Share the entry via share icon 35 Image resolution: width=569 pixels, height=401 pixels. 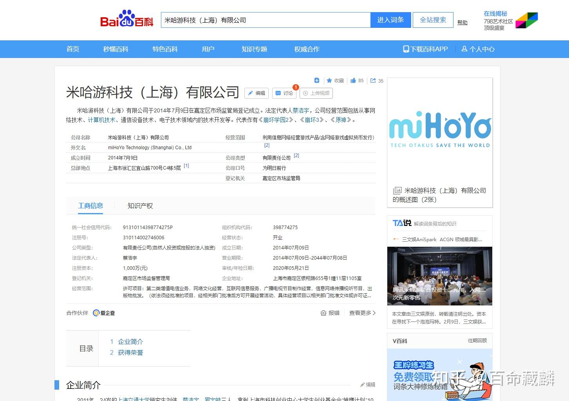tap(377, 81)
